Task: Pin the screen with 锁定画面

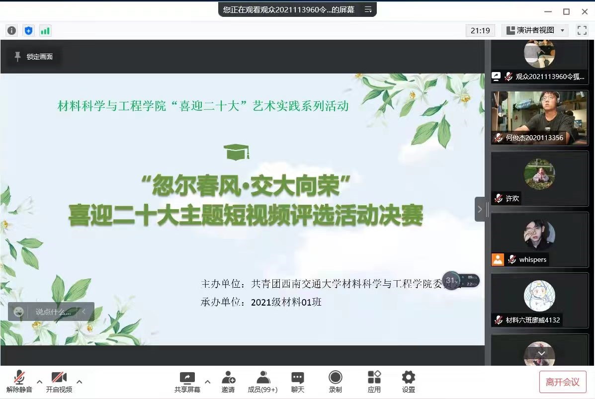Action: [x=34, y=57]
